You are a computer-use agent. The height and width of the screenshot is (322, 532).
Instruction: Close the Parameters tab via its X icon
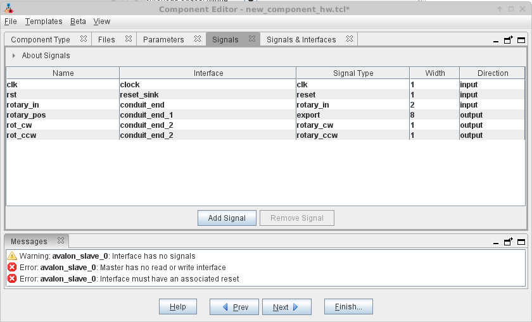coord(198,39)
